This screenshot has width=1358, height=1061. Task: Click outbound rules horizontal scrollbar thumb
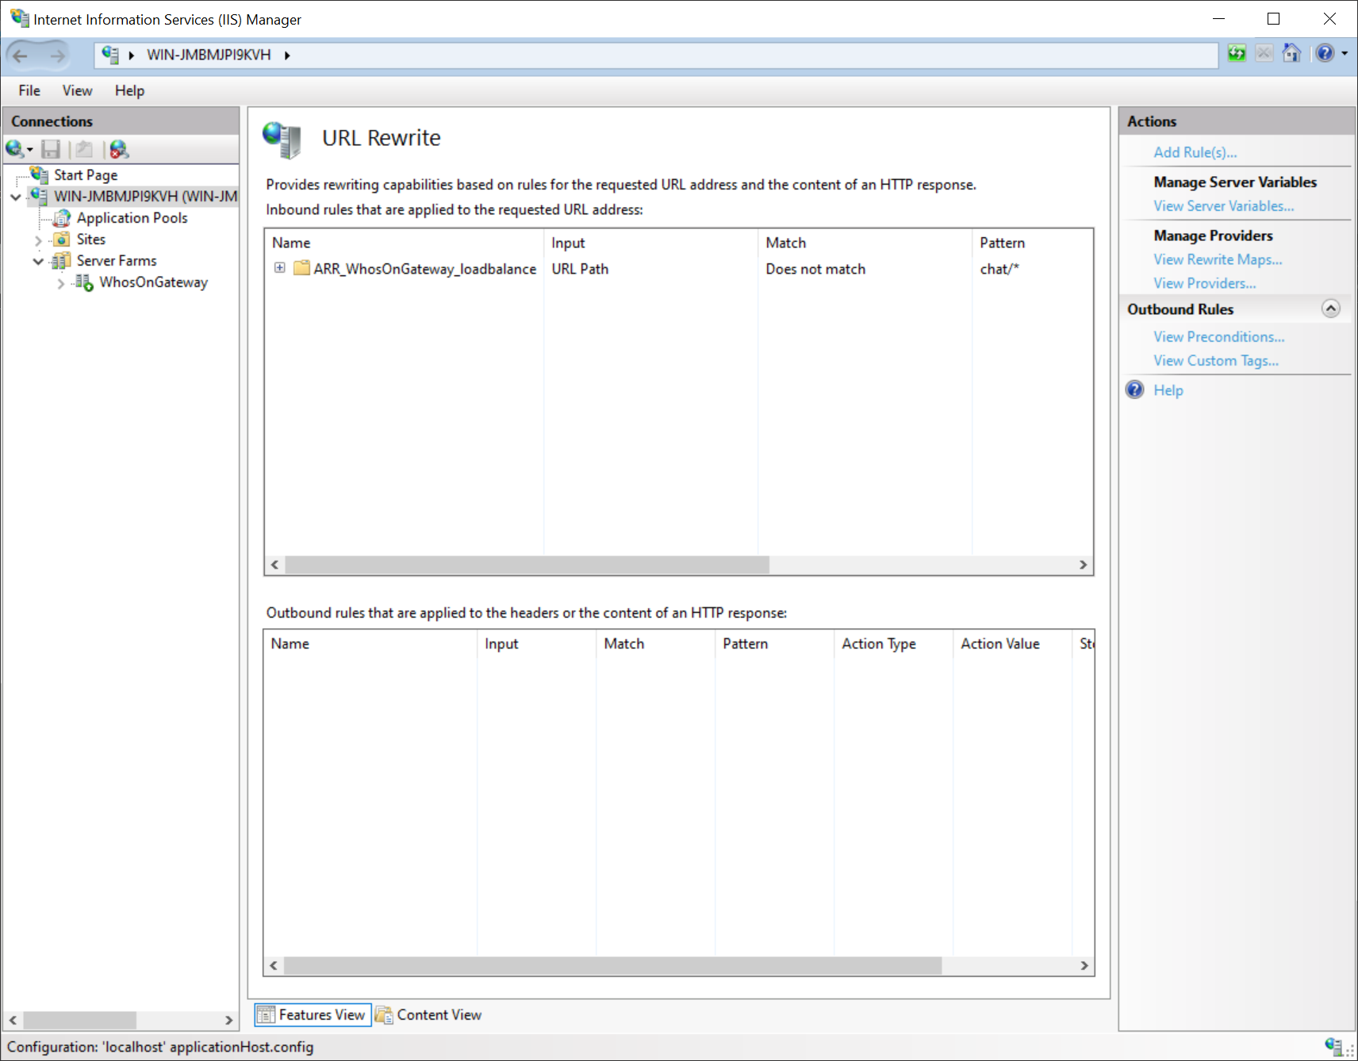click(x=612, y=966)
